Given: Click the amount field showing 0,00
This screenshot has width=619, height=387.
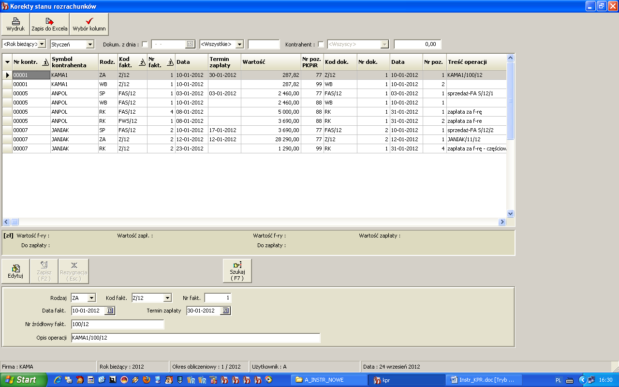Looking at the screenshot, I should [417, 44].
